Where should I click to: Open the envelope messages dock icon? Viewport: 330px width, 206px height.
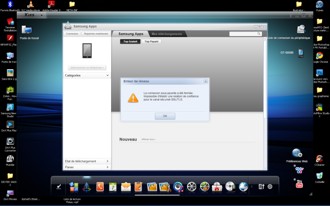[x=126, y=187]
